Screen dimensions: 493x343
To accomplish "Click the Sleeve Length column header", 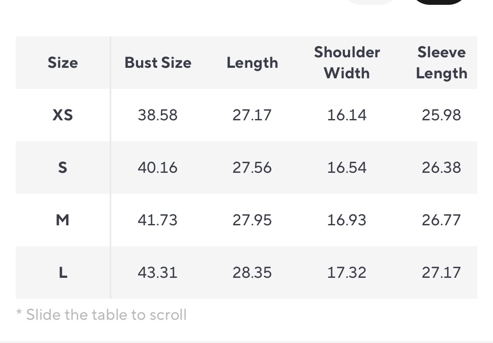I will 441,63.
